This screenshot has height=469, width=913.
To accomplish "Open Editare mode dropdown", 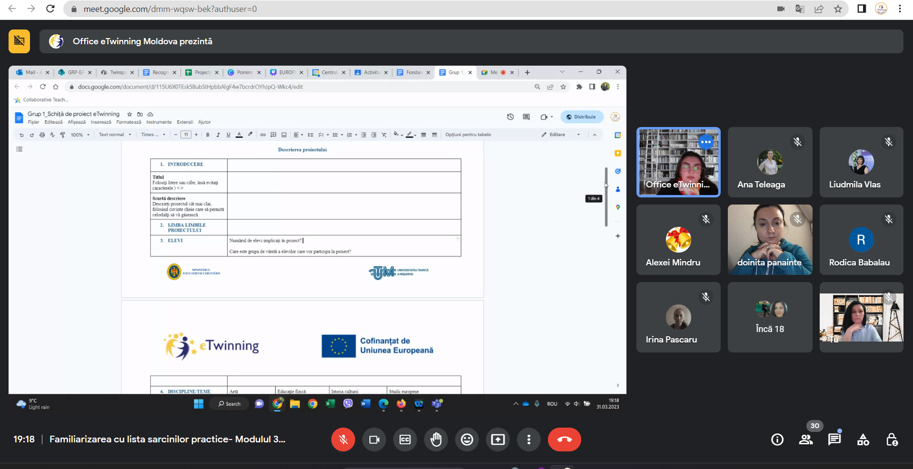I will (x=561, y=135).
